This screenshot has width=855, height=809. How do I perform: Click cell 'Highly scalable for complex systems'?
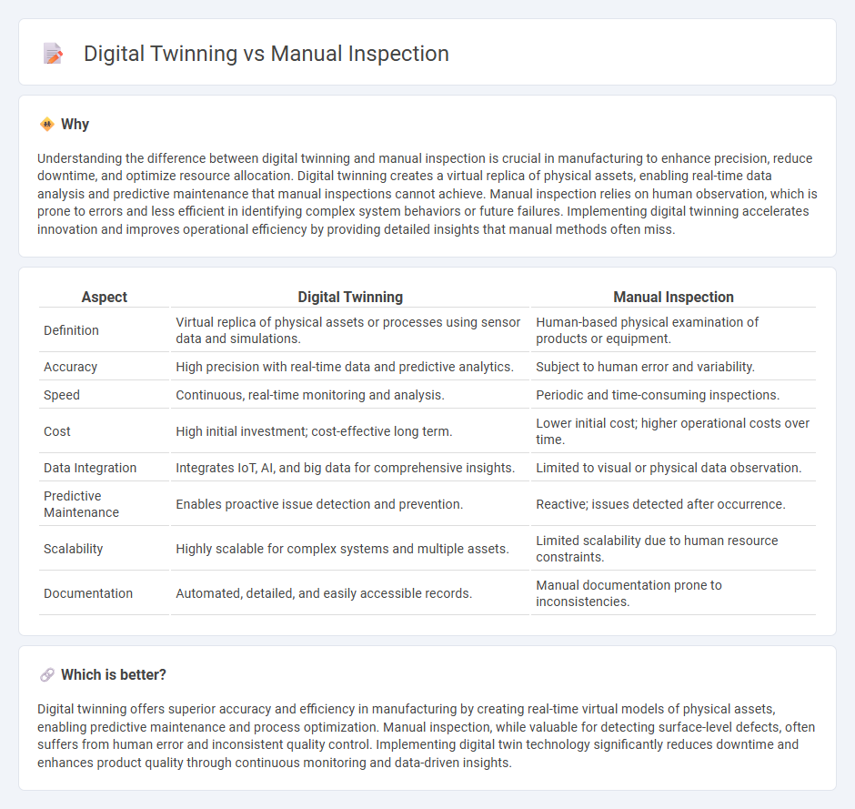[x=350, y=549]
